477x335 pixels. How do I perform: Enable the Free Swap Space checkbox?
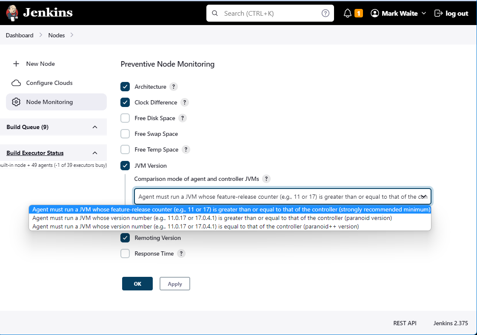[125, 134]
